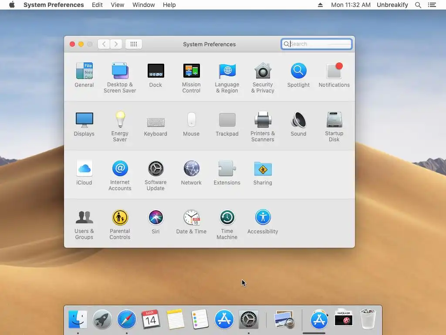446x335 pixels.
Task: Open the Siri preferences pane
Action: pos(155,222)
